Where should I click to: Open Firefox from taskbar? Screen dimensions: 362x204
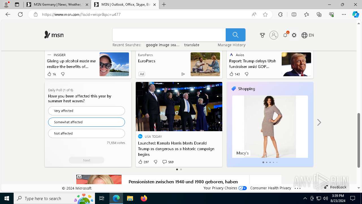tap(144, 198)
